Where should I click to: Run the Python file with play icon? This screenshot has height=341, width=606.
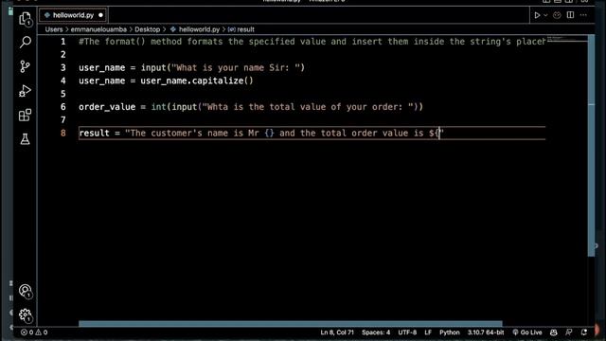537,15
